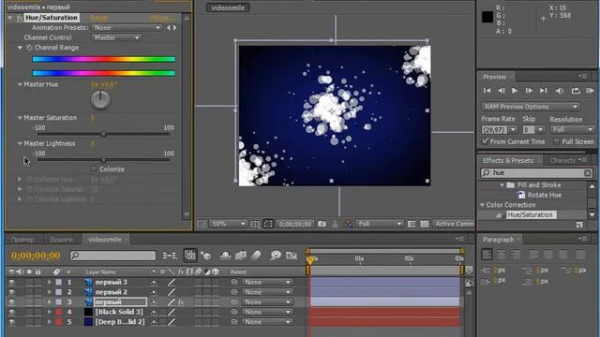600x337 pixels.
Task: Select the Rotate Hue preset
Action: 544,196
